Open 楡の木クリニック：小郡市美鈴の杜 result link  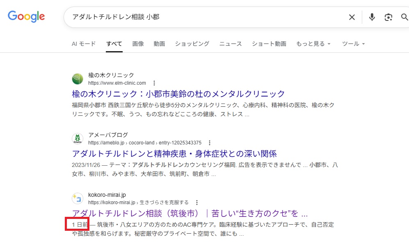tap(178, 94)
